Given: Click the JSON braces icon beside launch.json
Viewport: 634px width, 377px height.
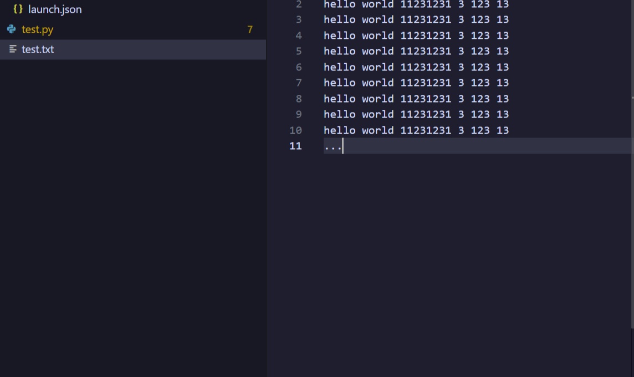Looking at the screenshot, I should [18, 9].
